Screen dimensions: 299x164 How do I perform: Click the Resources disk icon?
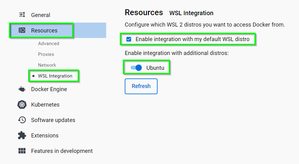[22, 30]
